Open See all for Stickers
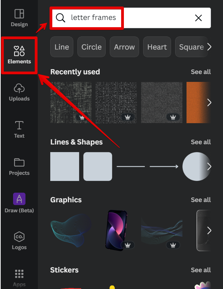The height and width of the screenshot is (289, 223). (201, 270)
